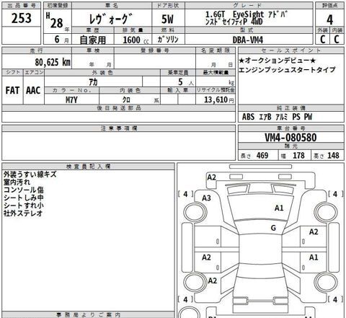Click the A3 damage mark on diagram
Screen dimensions: 346x318
point(206,198)
